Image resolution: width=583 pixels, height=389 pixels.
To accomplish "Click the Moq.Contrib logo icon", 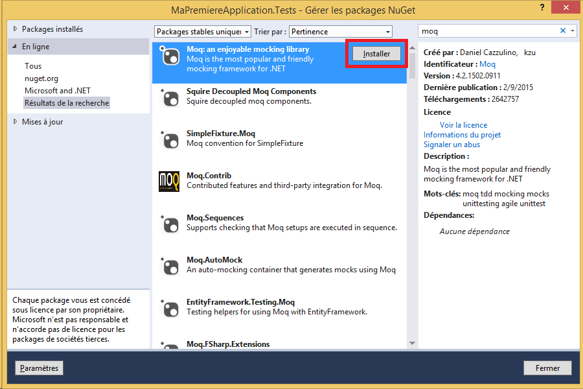I will tap(169, 182).
